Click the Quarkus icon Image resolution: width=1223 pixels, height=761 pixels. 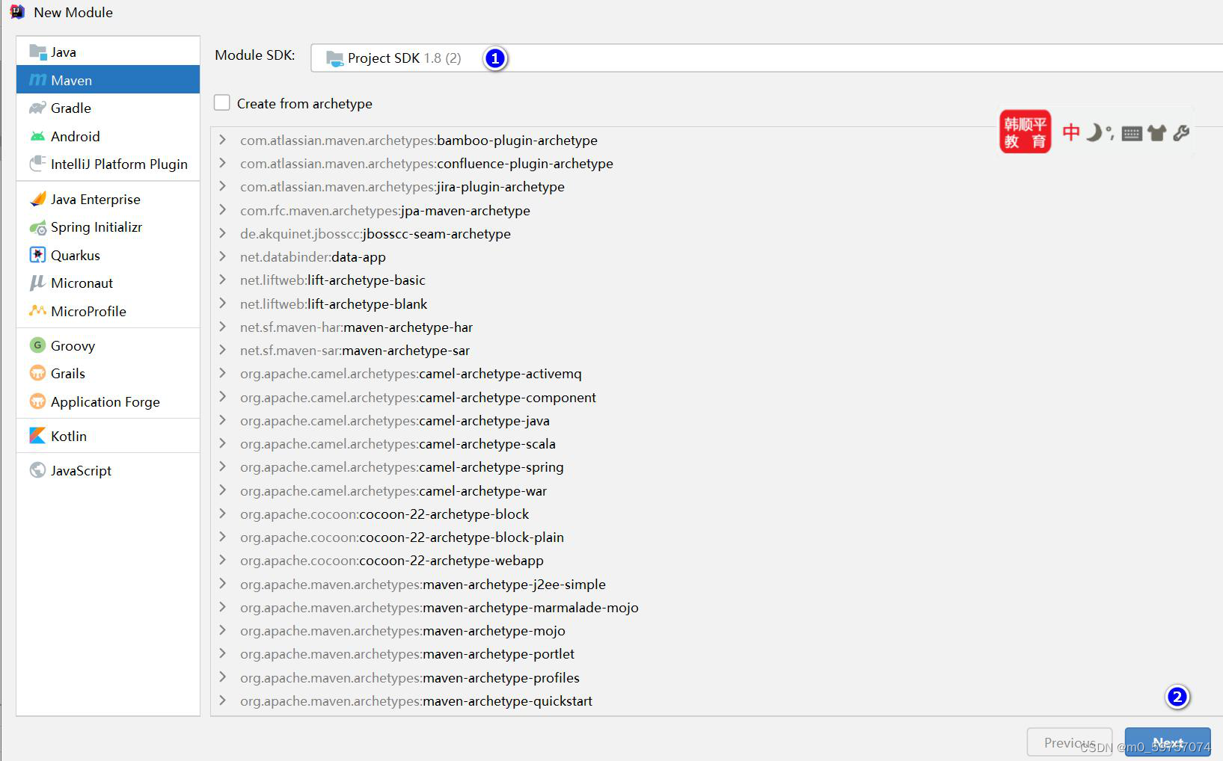pyautogui.click(x=37, y=255)
